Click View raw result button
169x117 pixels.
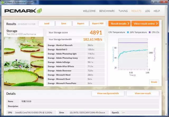tap(143, 93)
